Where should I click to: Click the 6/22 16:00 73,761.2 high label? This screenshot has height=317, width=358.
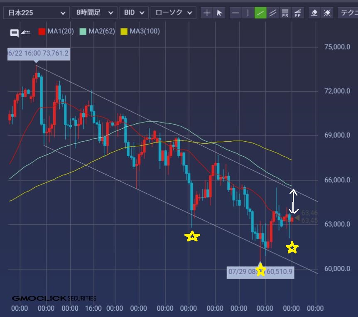coord(39,54)
